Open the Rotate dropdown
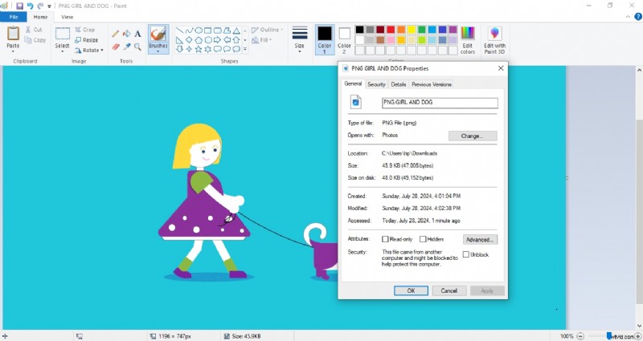The image size is (643, 341). (89, 50)
